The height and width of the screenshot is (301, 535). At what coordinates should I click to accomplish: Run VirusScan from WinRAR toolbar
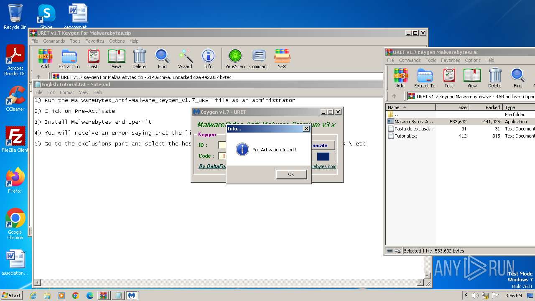click(x=235, y=59)
